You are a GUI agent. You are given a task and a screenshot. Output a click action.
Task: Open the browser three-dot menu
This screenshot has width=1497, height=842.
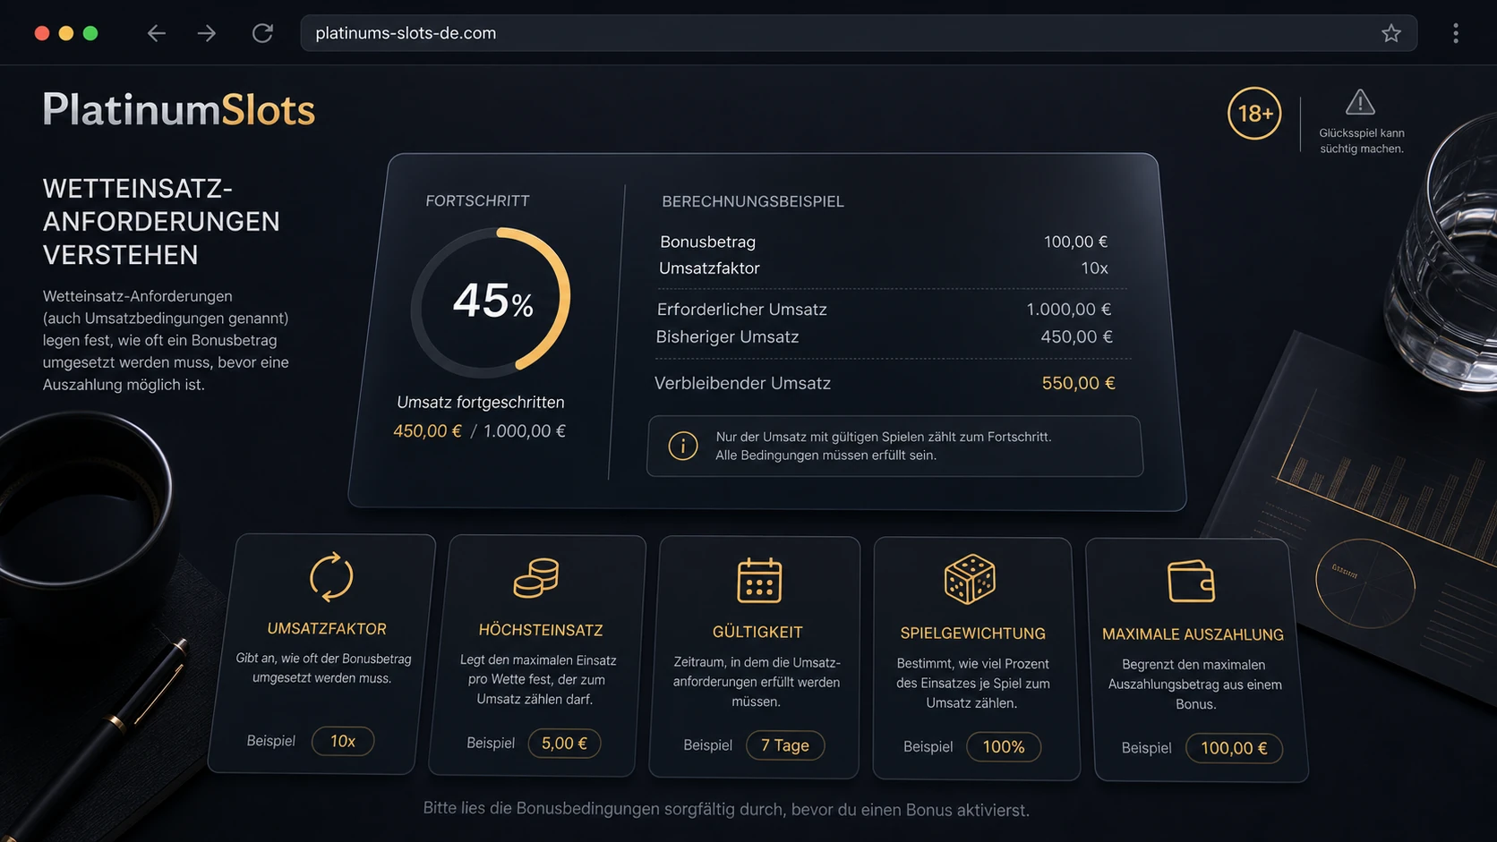coord(1456,33)
